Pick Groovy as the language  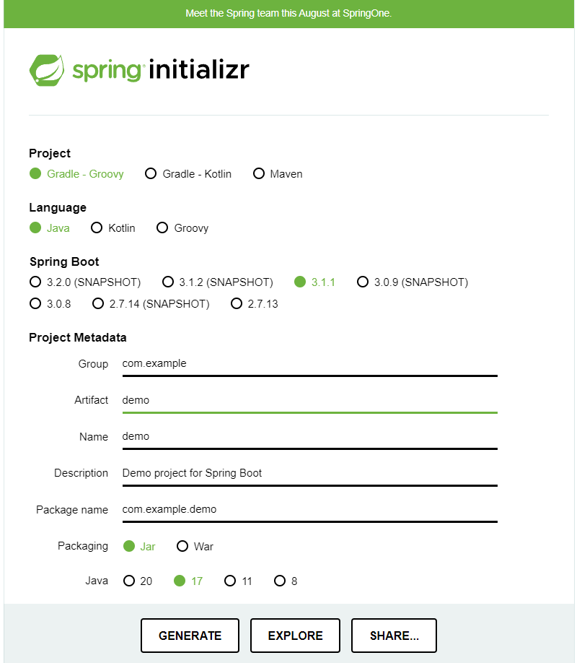[182, 228]
